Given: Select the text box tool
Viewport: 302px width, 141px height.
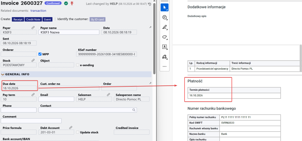Looking at the screenshot, I should 164,47.
